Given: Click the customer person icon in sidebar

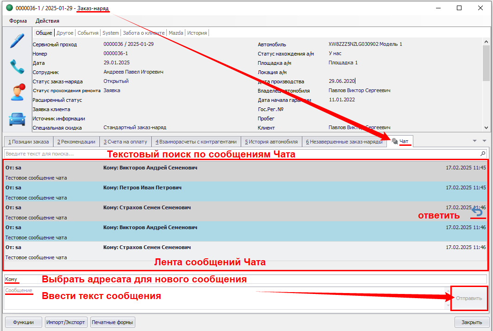Looking at the screenshot, I should [18, 92].
